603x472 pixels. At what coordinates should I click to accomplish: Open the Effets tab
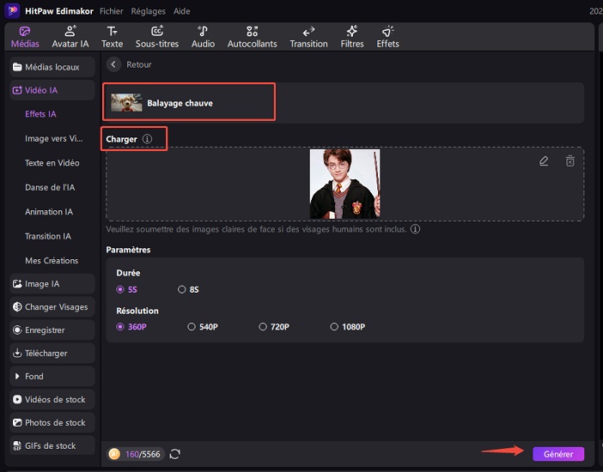(x=387, y=37)
